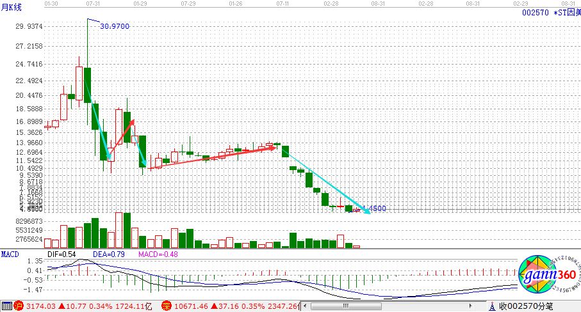Click the 收002570分笔 status text
This screenshot has width=581, height=312.
tap(527, 306)
